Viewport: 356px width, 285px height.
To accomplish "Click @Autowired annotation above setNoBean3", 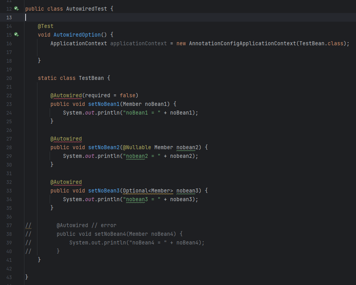I will click(x=66, y=182).
